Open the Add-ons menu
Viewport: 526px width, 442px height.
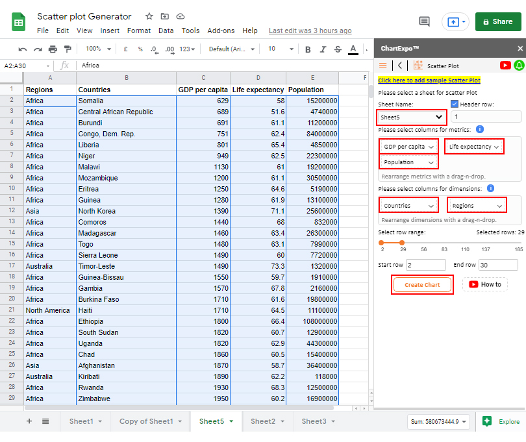(221, 31)
